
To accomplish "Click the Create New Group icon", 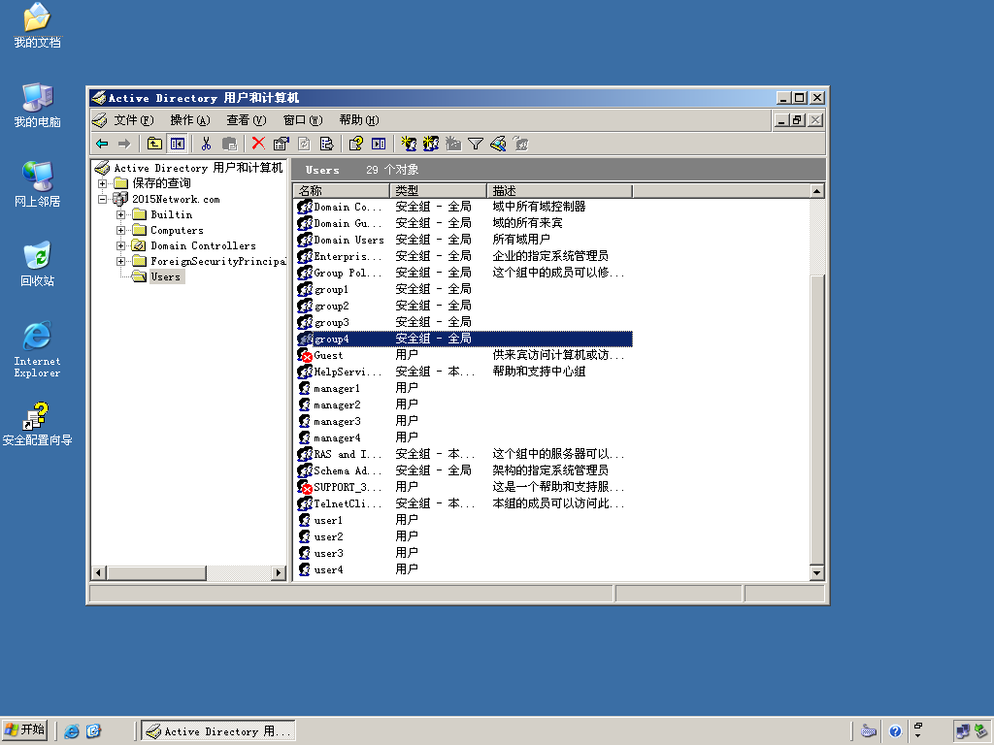I will click(431, 144).
